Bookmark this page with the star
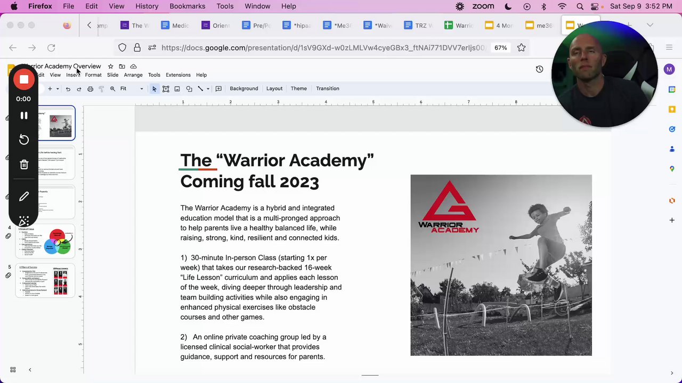682x383 pixels. (521, 48)
